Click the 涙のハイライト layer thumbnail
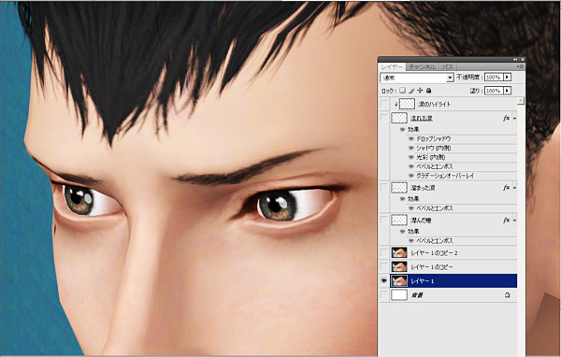 pos(407,104)
